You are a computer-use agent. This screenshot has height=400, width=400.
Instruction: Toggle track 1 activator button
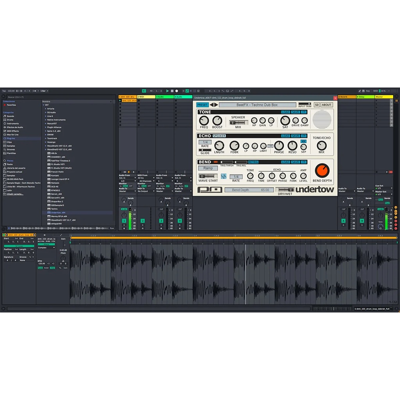[124, 221]
